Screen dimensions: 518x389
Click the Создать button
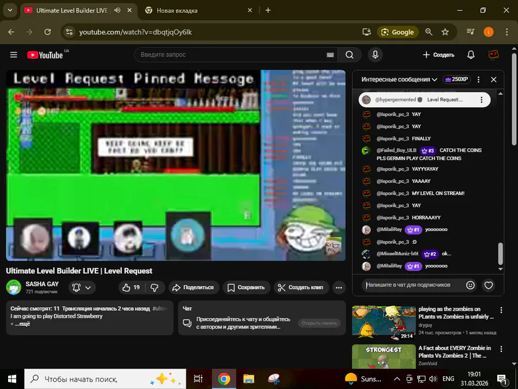tap(439, 55)
